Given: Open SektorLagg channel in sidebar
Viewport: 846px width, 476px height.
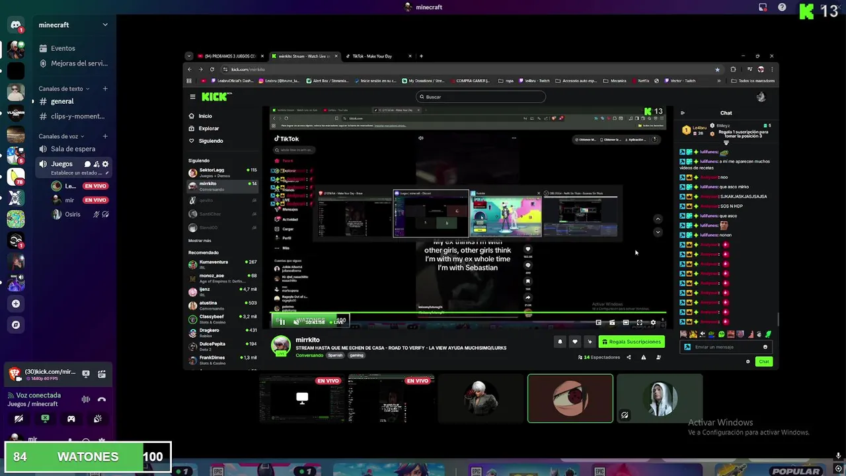Looking at the screenshot, I should 223,172.
